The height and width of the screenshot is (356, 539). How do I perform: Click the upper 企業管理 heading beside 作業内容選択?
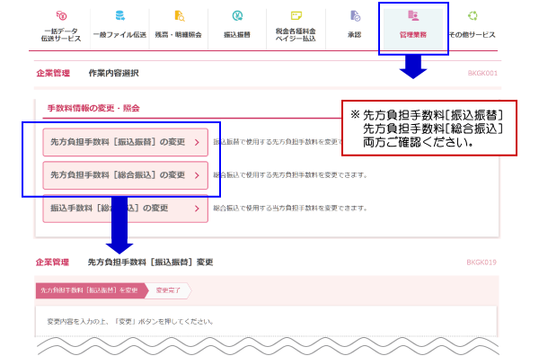pyautogui.click(x=53, y=73)
